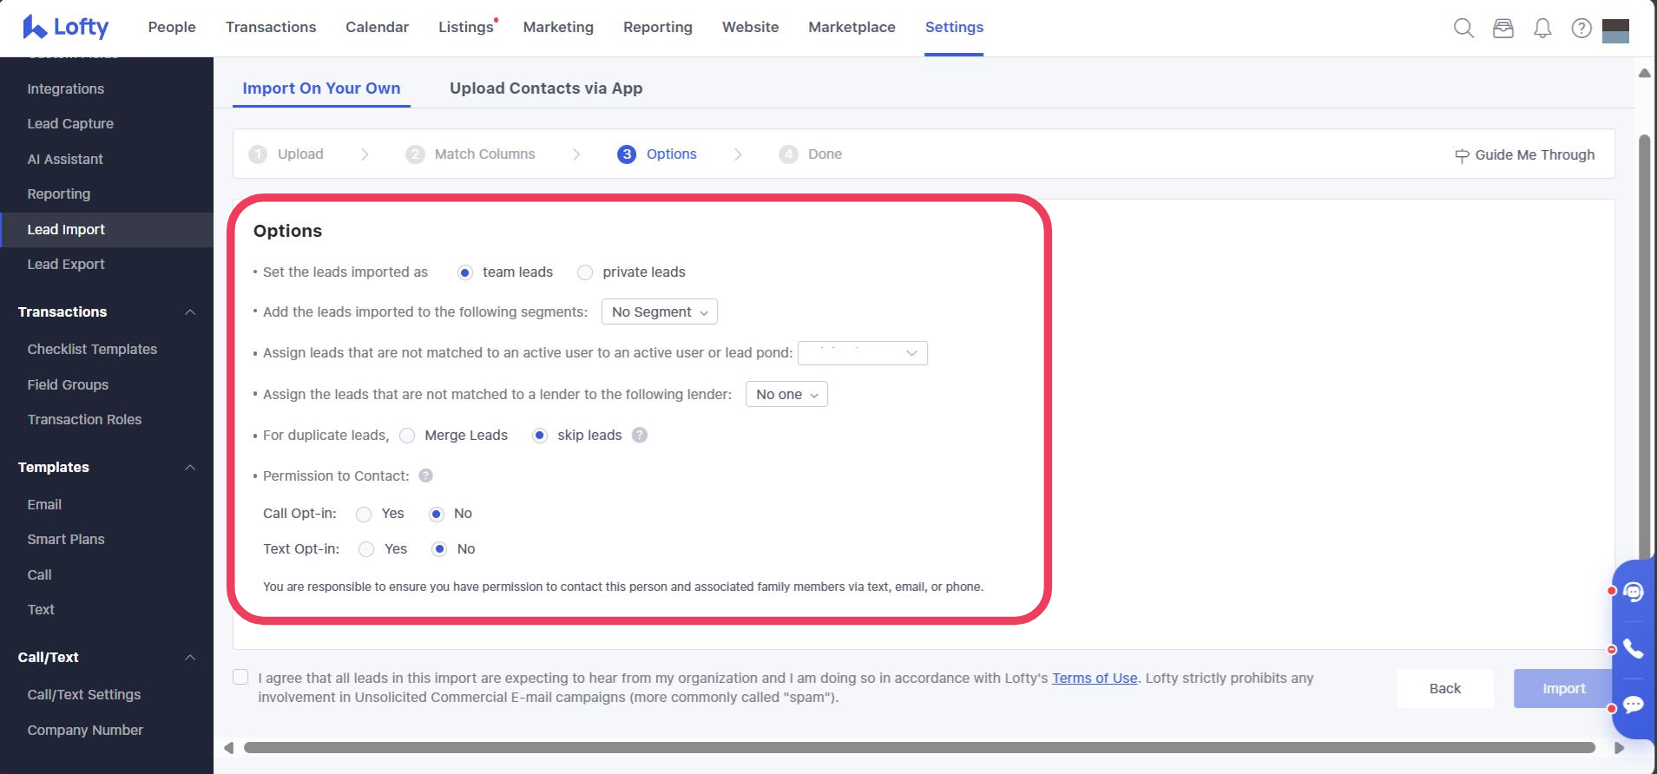The height and width of the screenshot is (774, 1657).
Task: Select the private leads radio button
Action: pyautogui.click(x=586, y=272)
